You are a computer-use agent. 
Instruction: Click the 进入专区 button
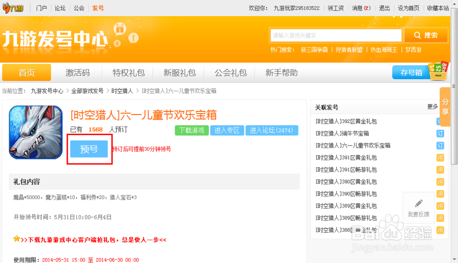227,130
